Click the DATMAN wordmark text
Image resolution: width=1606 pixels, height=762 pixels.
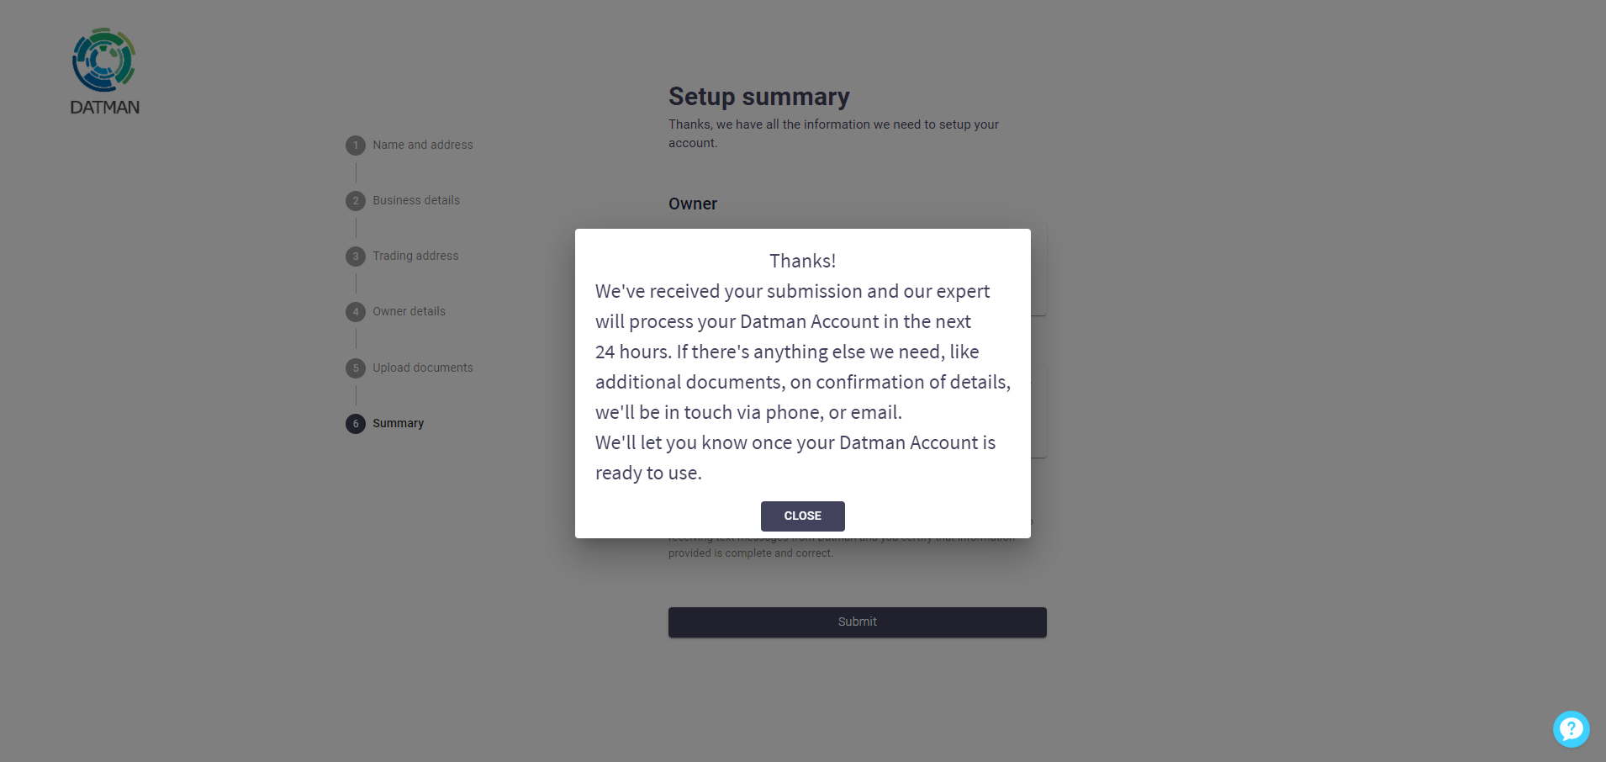tap(104, 107)
